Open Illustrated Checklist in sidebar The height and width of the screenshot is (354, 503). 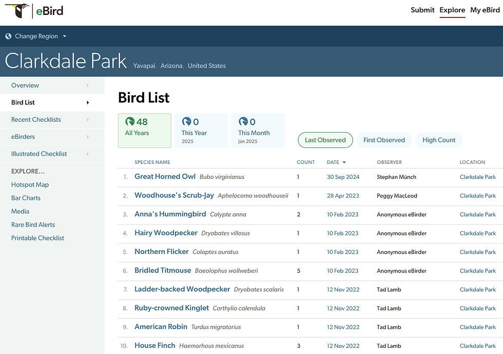[39, 154]
